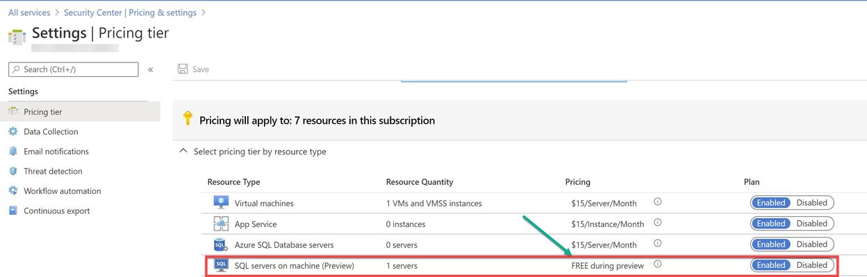This screenshot has width=867, height=277.
Task: Click the Settings pricing tier header icon
Action: 17,37
